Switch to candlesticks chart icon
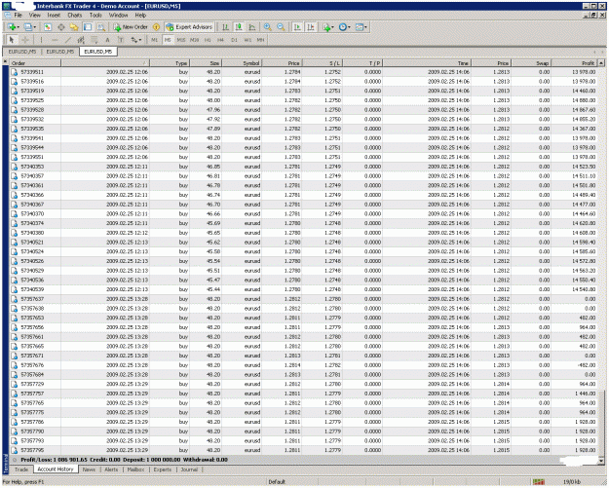Viewport: 609px width, 488px height. point(239,27)
